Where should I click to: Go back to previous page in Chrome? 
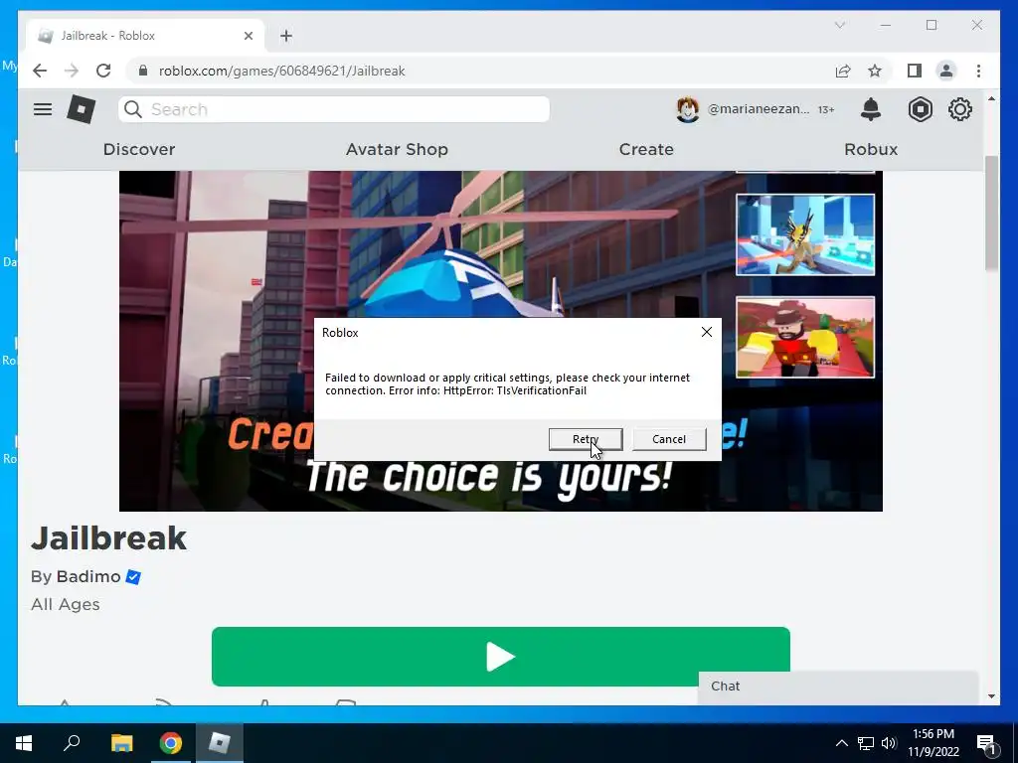[x=40, y=71]
